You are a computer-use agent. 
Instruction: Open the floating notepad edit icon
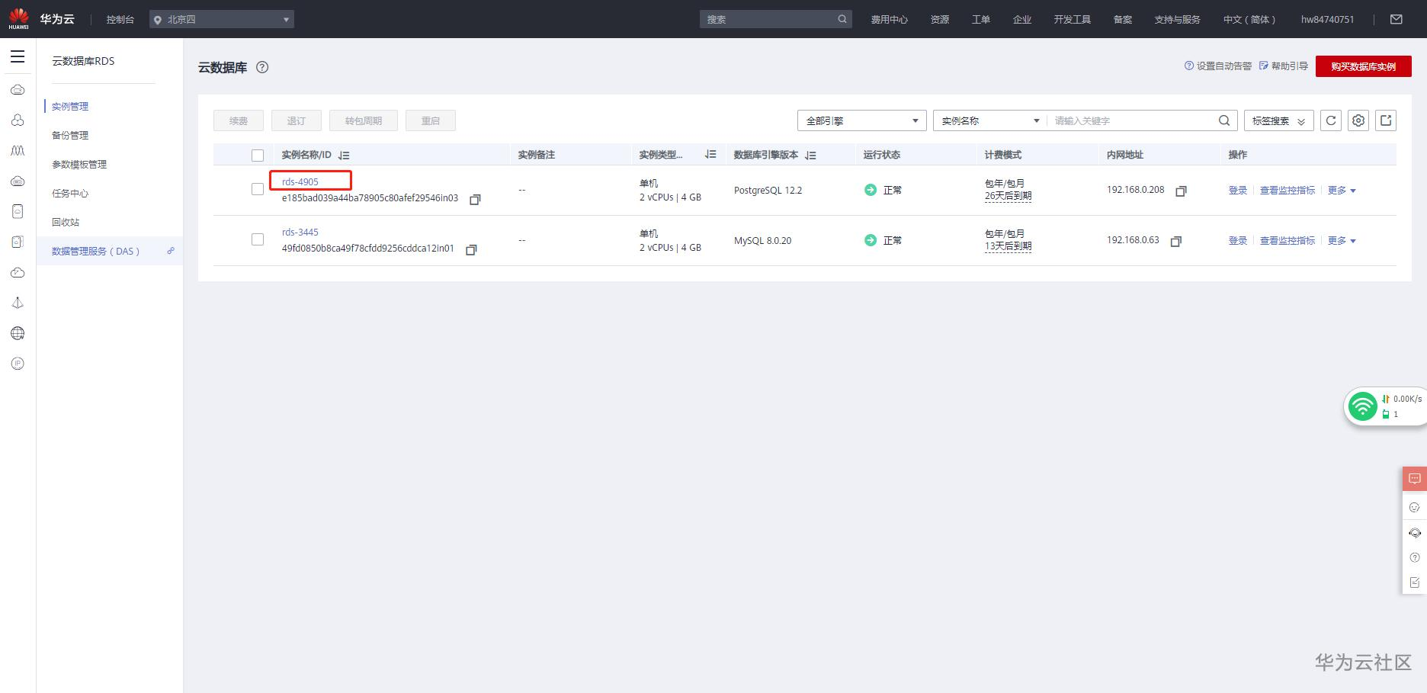[x=1415, y=582]
